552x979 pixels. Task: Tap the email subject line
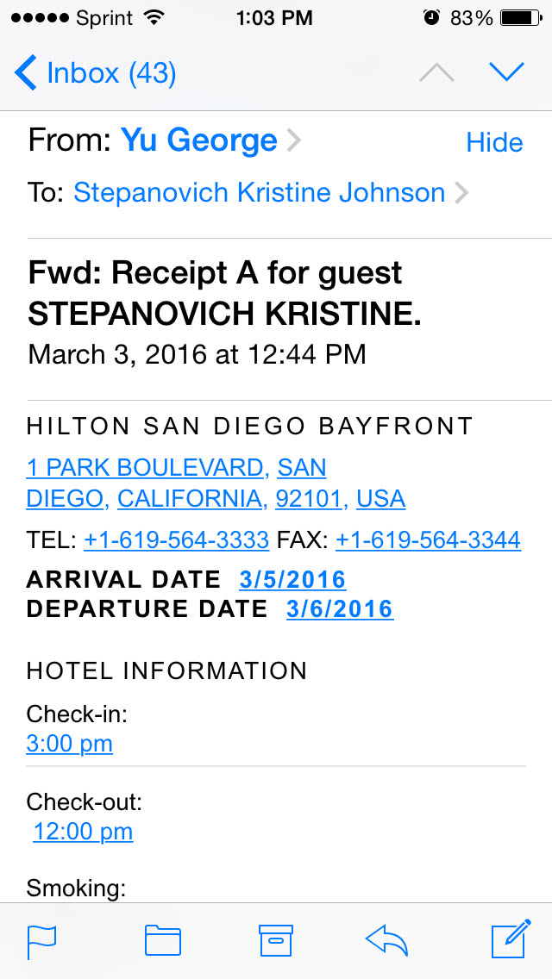(x=224, y=294)
